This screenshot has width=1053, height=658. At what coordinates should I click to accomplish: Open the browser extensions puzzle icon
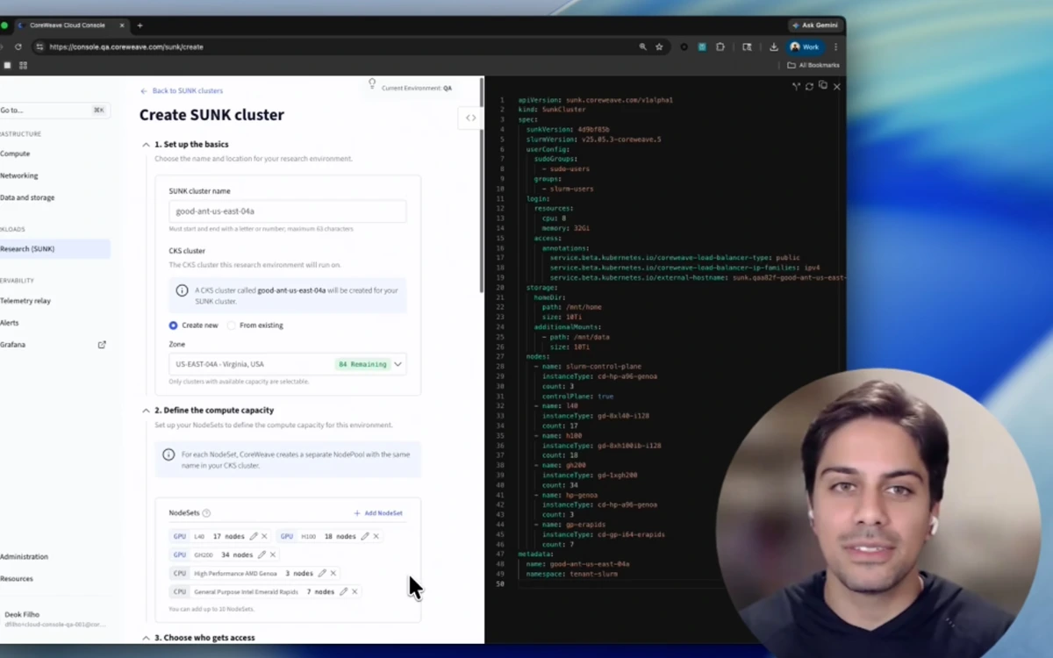coord(720,46)
